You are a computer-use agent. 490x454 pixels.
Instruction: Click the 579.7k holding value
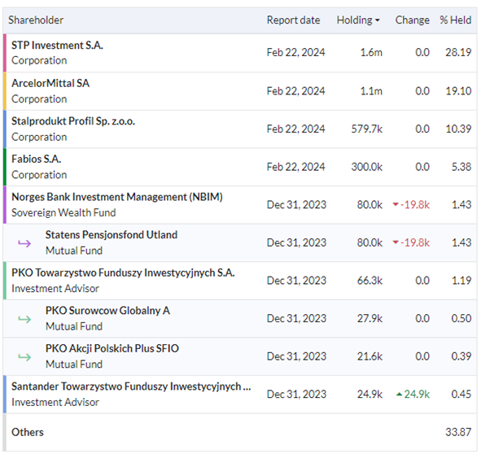(x=367, y=129)
